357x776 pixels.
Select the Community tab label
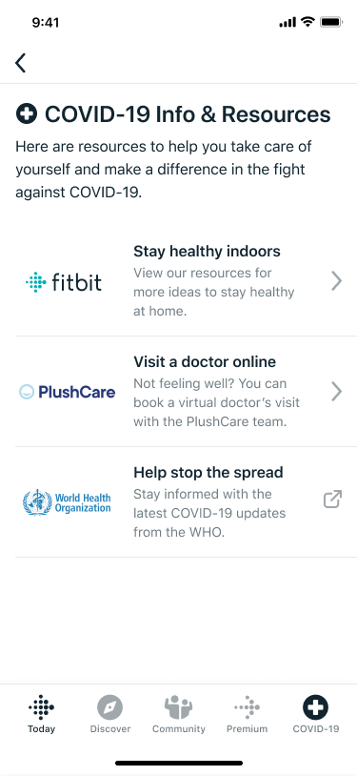coord(179,729)
